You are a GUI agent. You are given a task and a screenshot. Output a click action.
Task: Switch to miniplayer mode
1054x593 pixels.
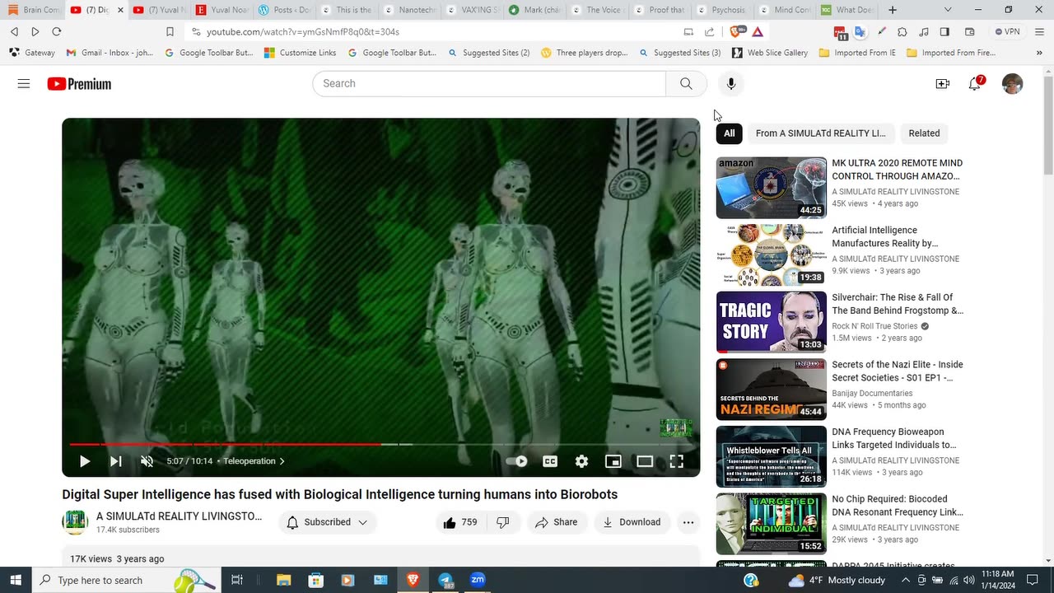(613, 461)
